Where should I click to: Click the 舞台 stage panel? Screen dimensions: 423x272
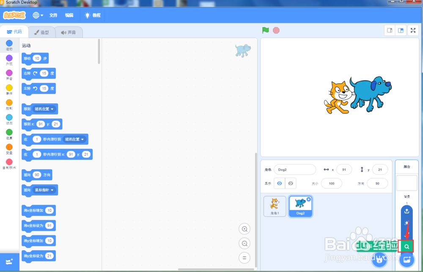pyautogui.click(x=407, y=167)
